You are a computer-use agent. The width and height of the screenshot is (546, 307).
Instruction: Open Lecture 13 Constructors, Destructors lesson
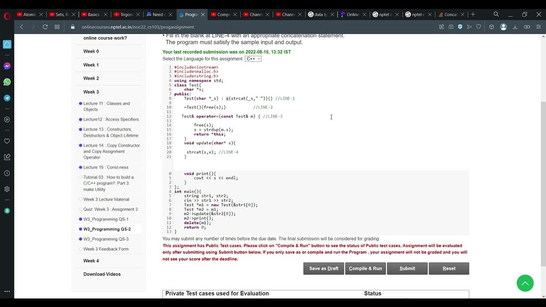111,133
